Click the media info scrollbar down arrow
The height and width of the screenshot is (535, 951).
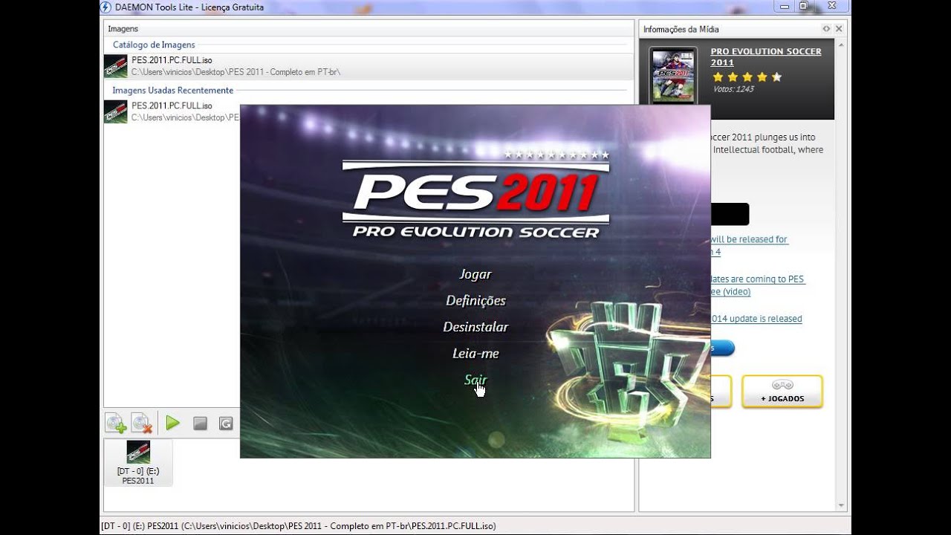pyautogui.click(x=841, y=505)
